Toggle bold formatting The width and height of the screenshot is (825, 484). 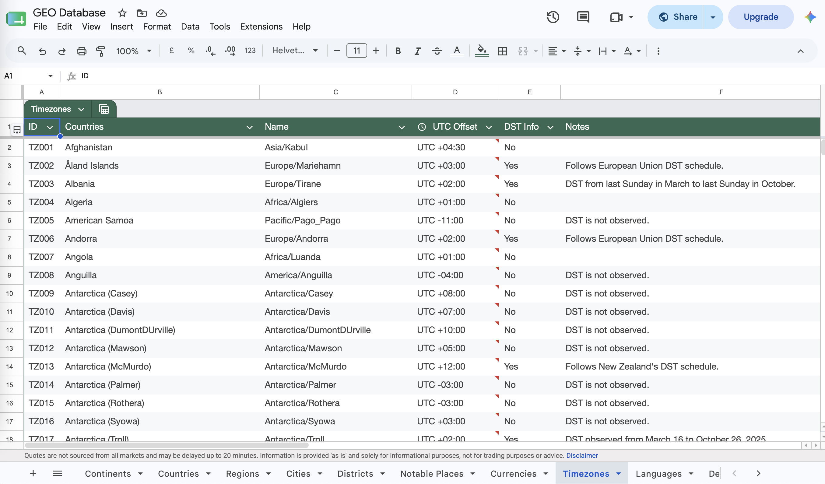(x=398, y=51)
